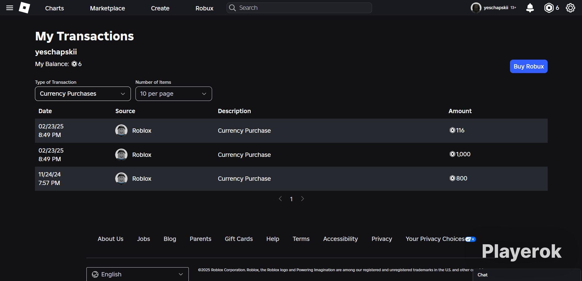The image size is (582, 281).
Task: Click the My Transactions heading
Action: 85,36
